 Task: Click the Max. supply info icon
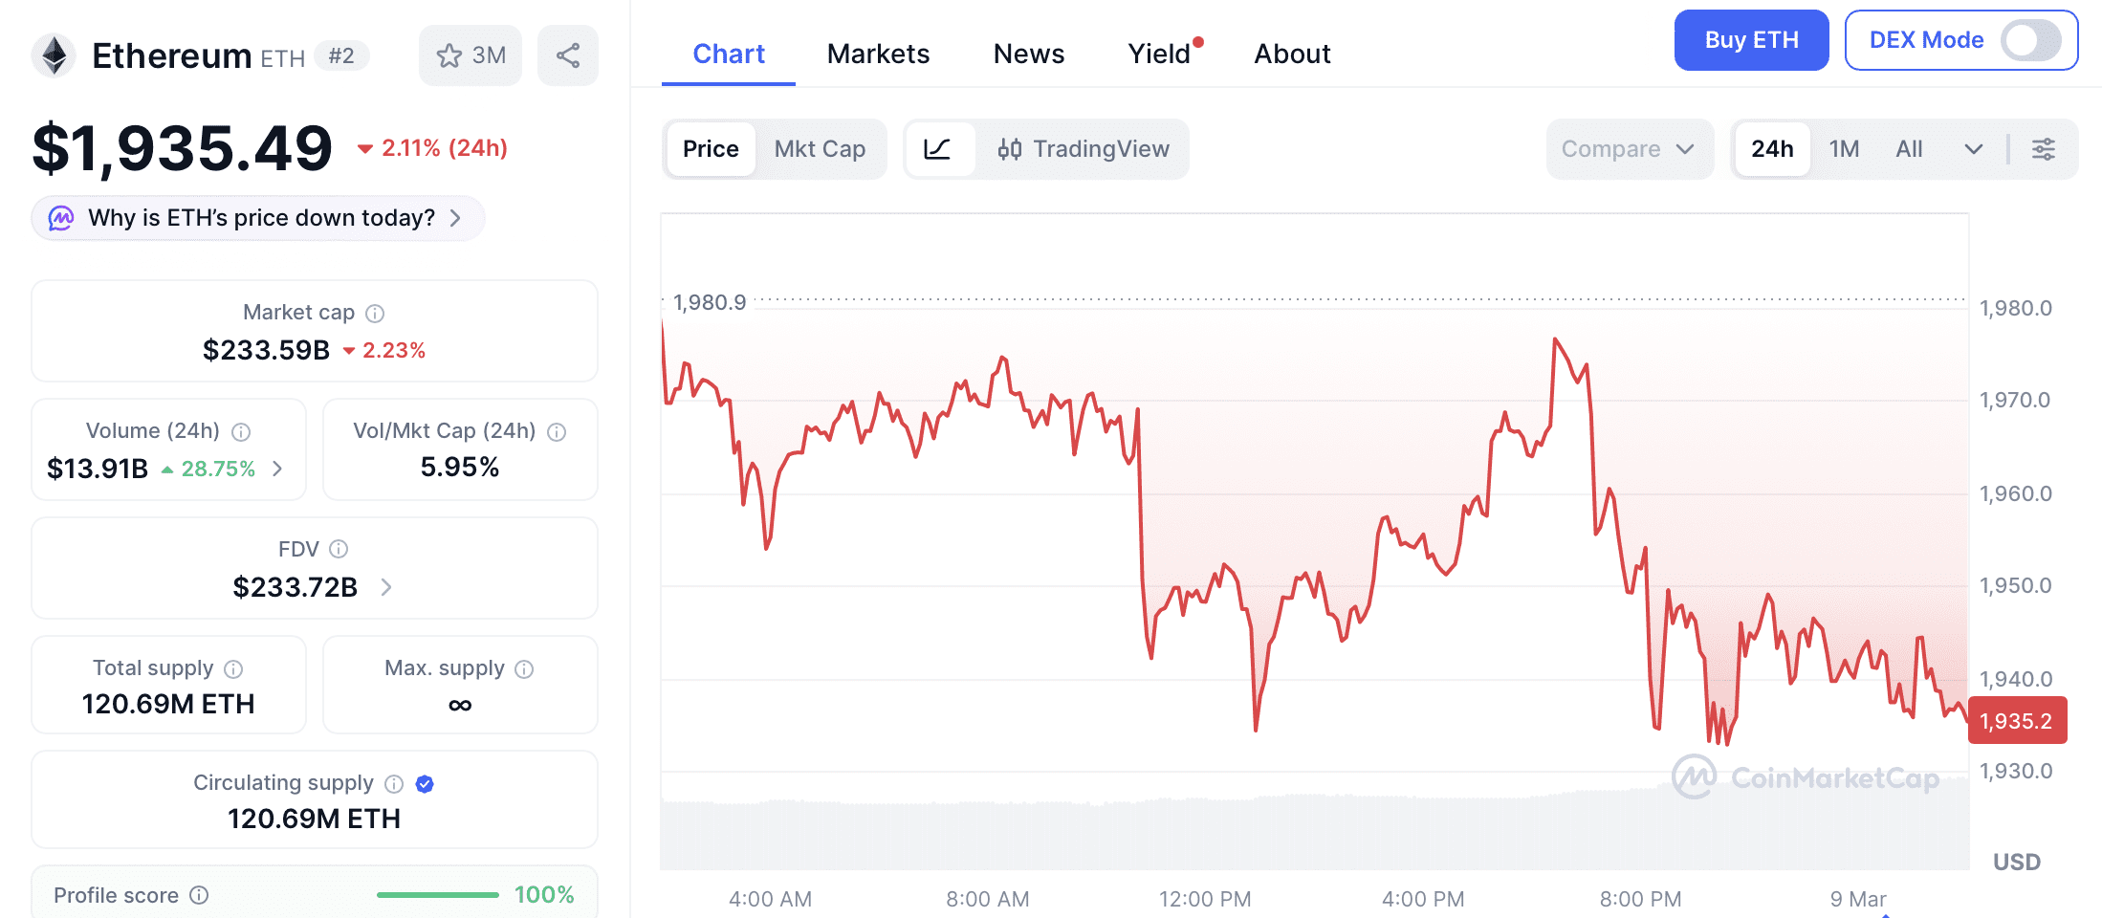524,669
